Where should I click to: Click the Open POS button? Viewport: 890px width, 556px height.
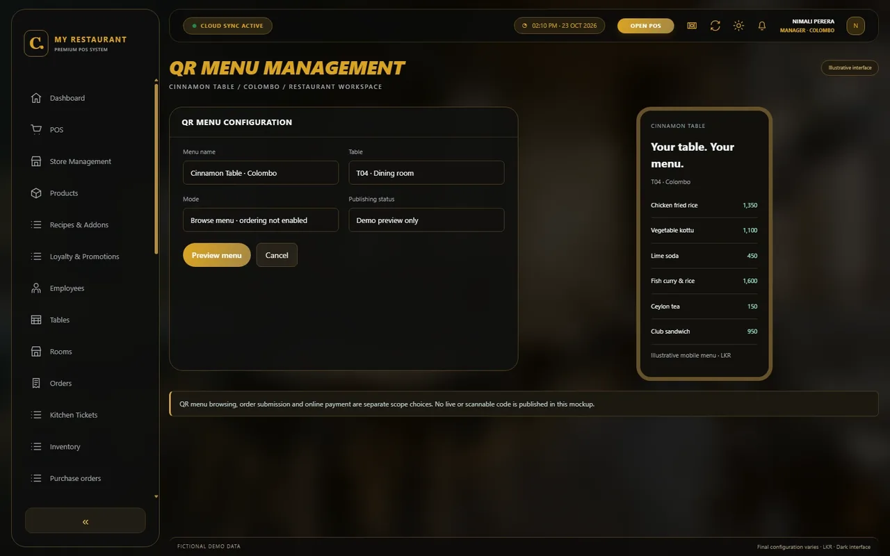(x=646, y=26)
